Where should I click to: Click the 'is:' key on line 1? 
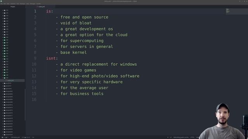click(50, 11)
